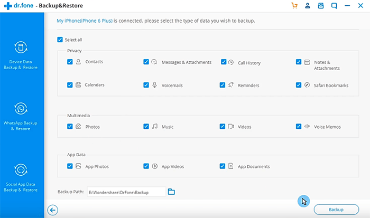Screen dimensions: 370x218
Task: Start backup with the Backup button
Action: pos(336,210)
